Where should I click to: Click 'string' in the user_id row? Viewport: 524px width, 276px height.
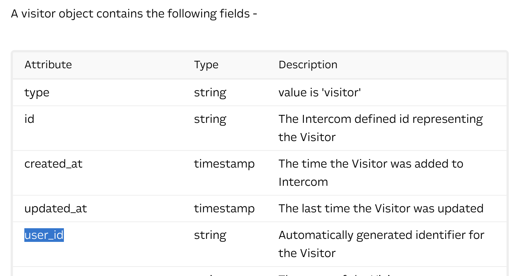[x=210, y=235]
